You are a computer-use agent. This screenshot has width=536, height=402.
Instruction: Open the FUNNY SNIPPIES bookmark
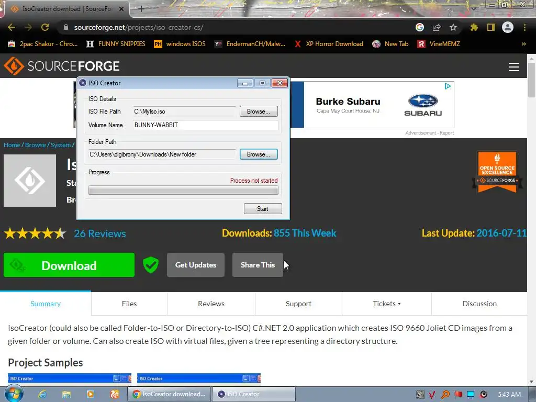pos(116,44)
